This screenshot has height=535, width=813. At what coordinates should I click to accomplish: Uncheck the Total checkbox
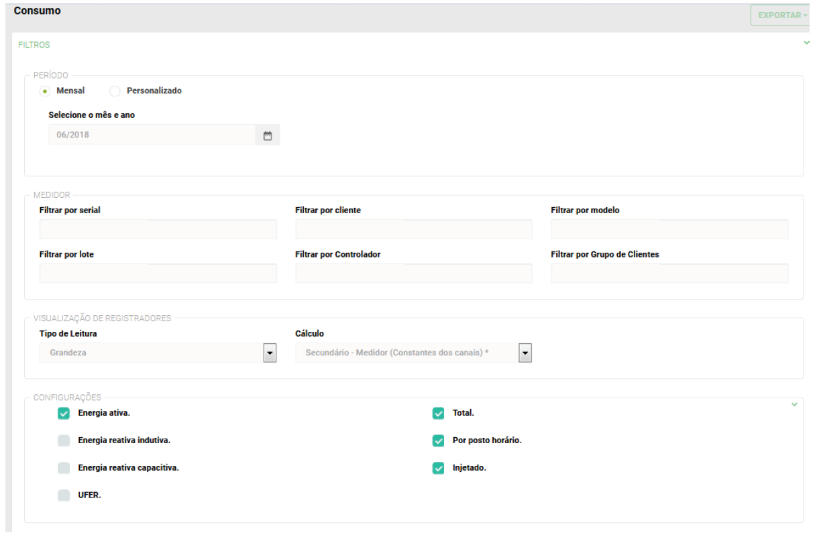[439, 414]
